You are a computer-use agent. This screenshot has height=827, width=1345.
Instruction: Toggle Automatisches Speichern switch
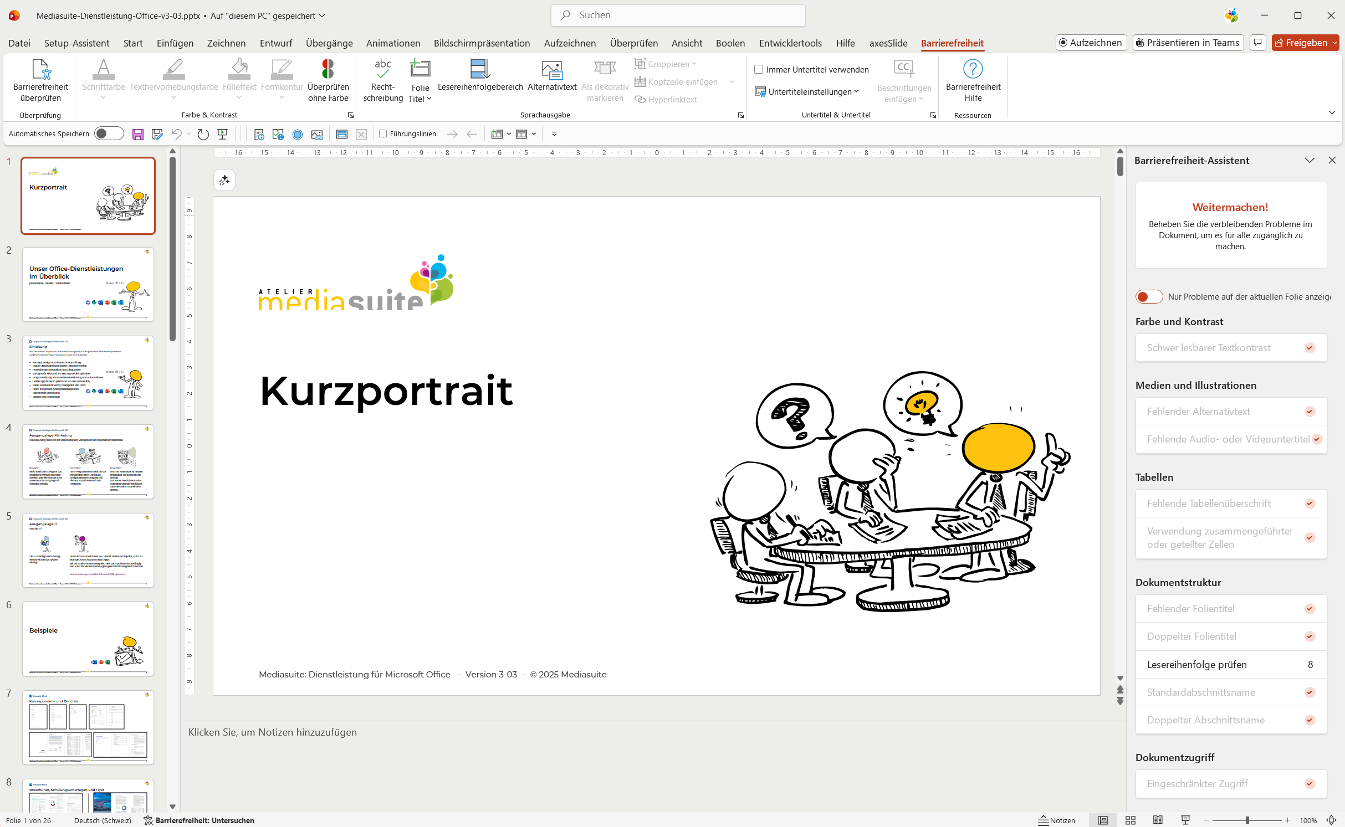coord(109,133)
